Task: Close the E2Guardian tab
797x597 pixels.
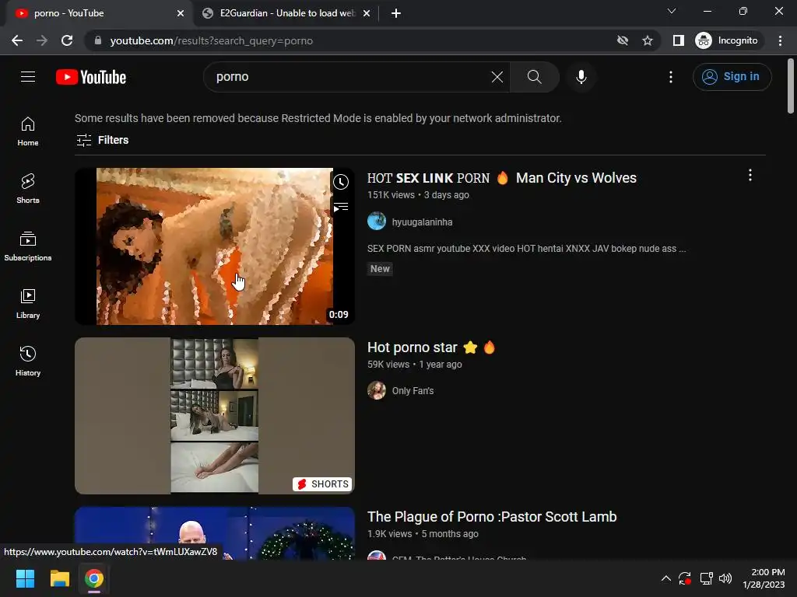Action: pos(367,13)
